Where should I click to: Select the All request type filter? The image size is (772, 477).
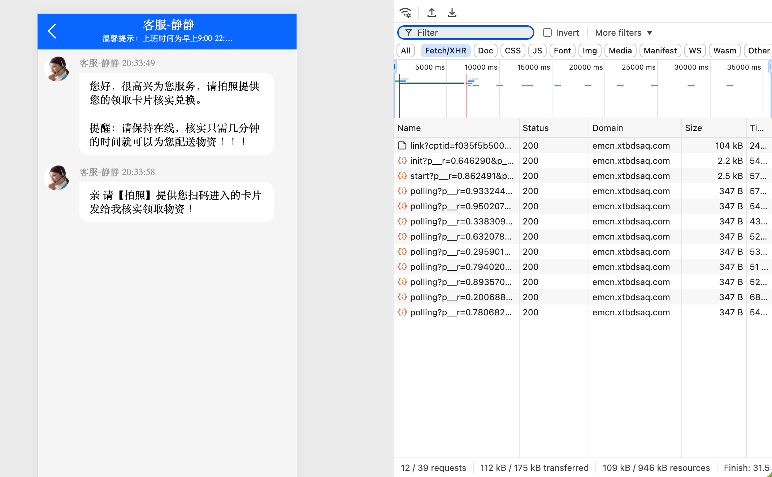point(405,51)
